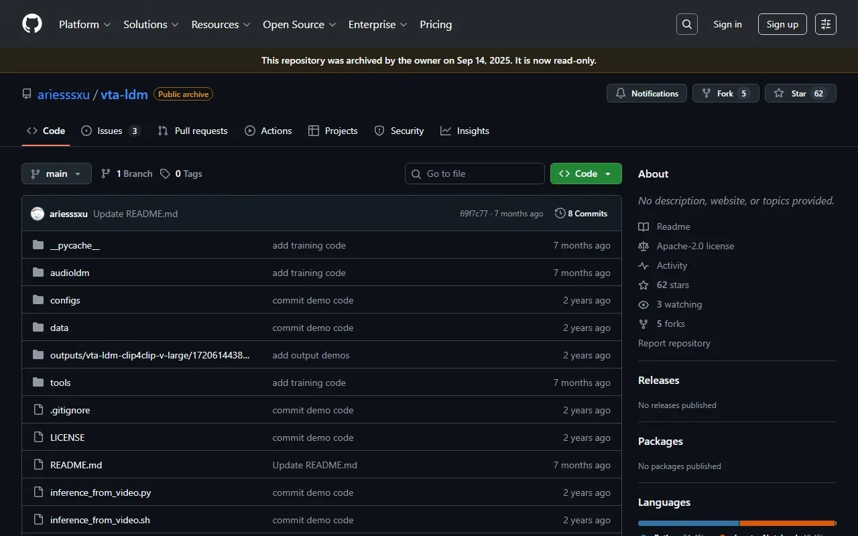This screenshot has height=536, width=858.
Task: Click ariesssxu avatar in commit row
Action: [x=38, y=214]
